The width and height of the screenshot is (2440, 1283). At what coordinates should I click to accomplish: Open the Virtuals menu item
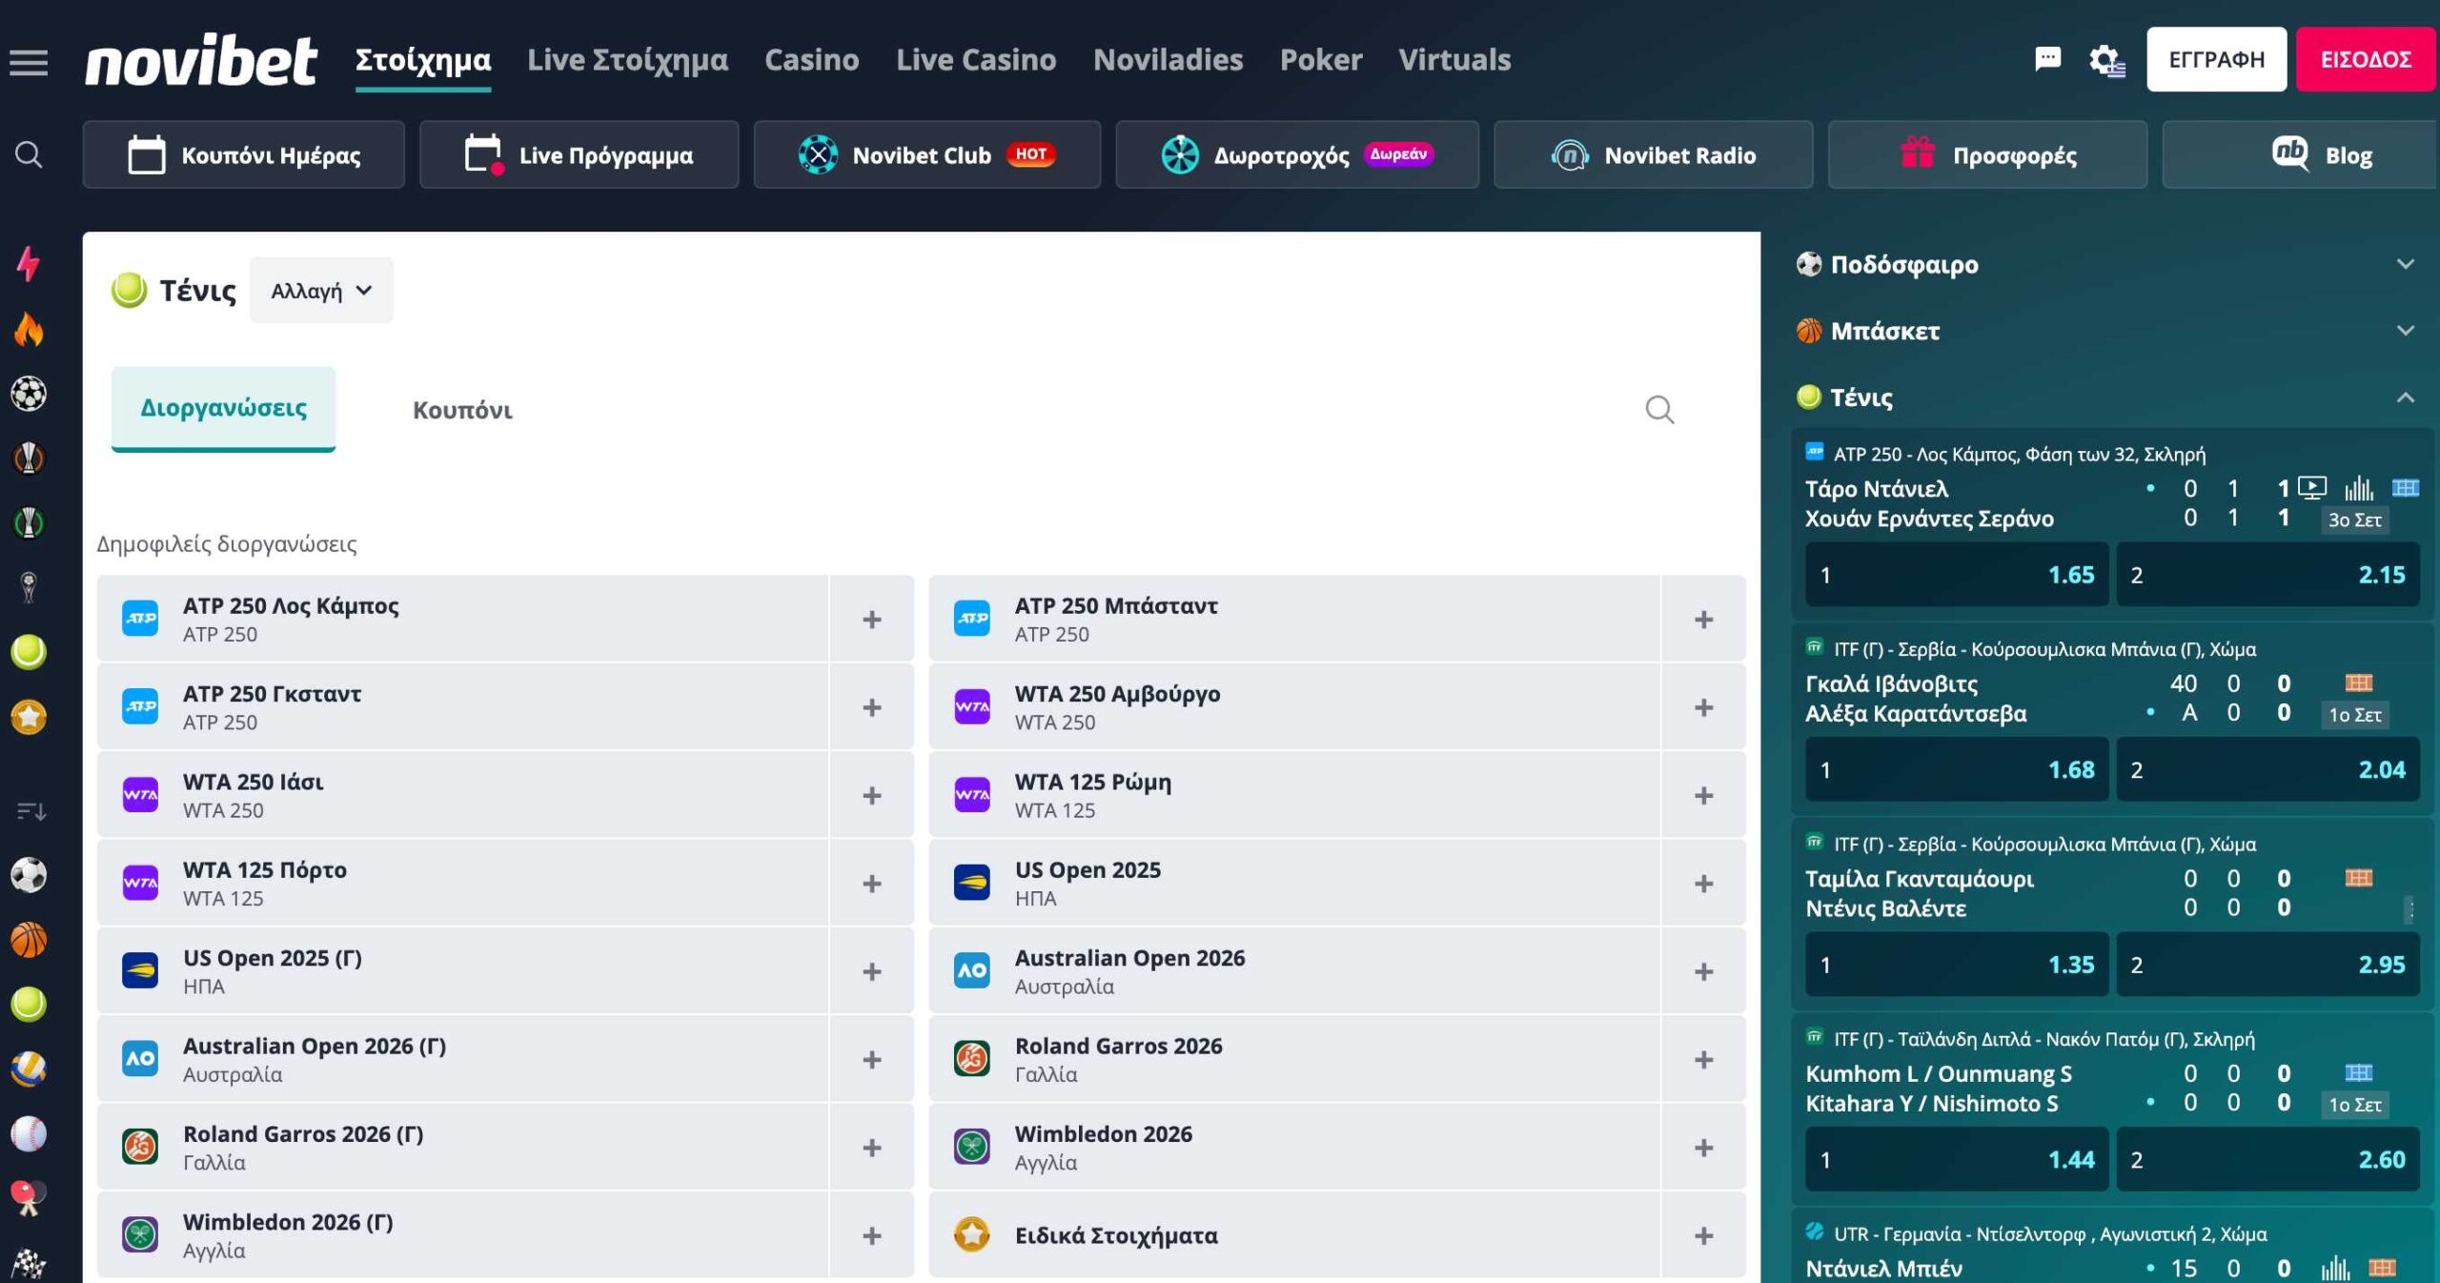(x=1454, y=60)
